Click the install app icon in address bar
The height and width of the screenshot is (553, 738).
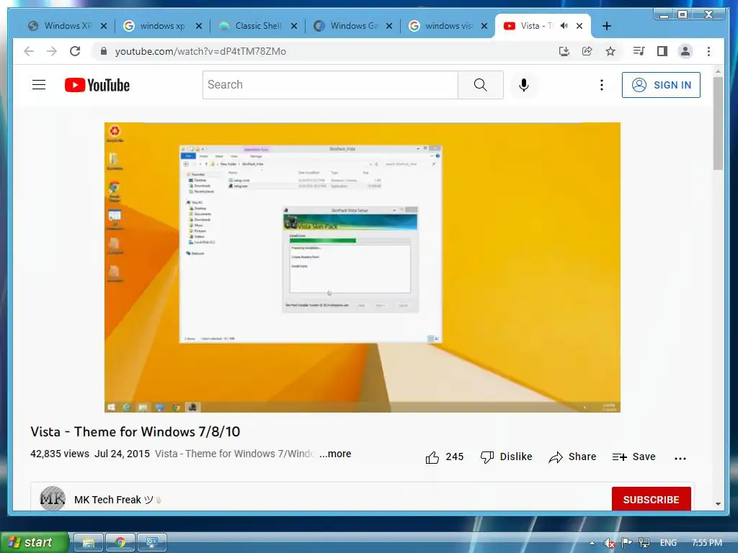pyautogui.click(x=564, y=51)
